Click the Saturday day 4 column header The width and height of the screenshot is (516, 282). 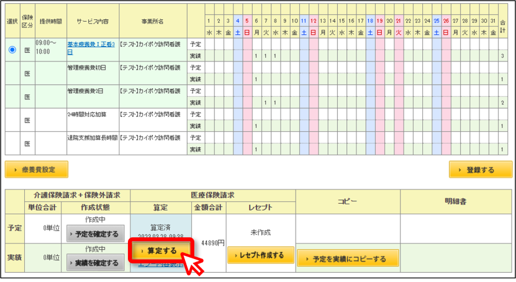(238, 20)
